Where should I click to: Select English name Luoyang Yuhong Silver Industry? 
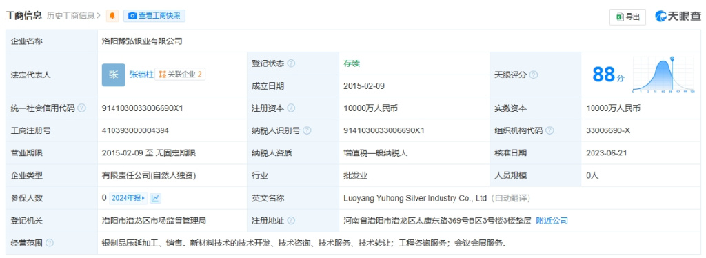415,198
